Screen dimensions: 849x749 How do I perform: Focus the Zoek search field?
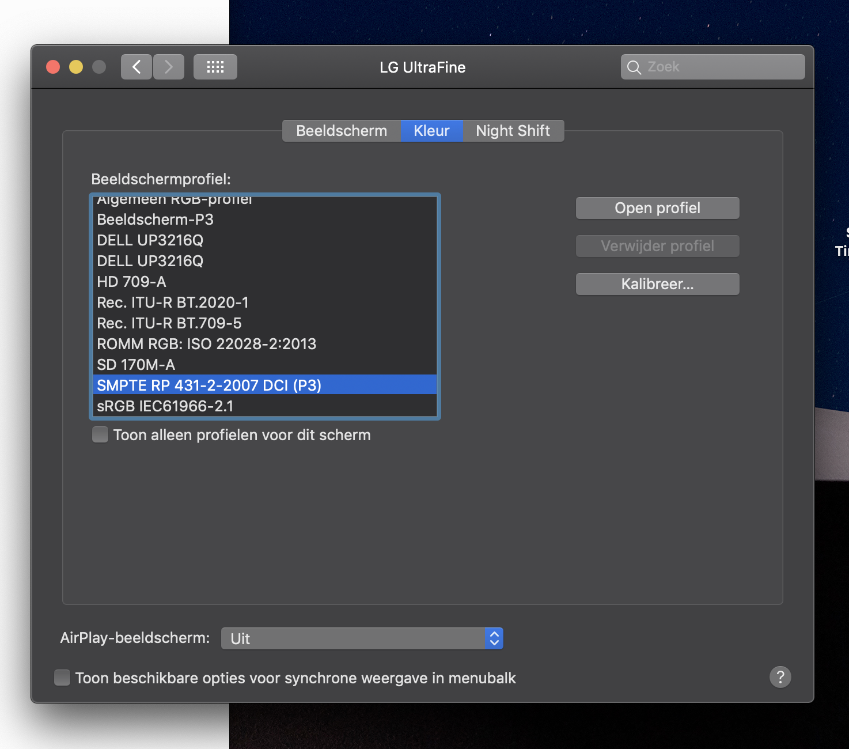click(x=713, y=67)
